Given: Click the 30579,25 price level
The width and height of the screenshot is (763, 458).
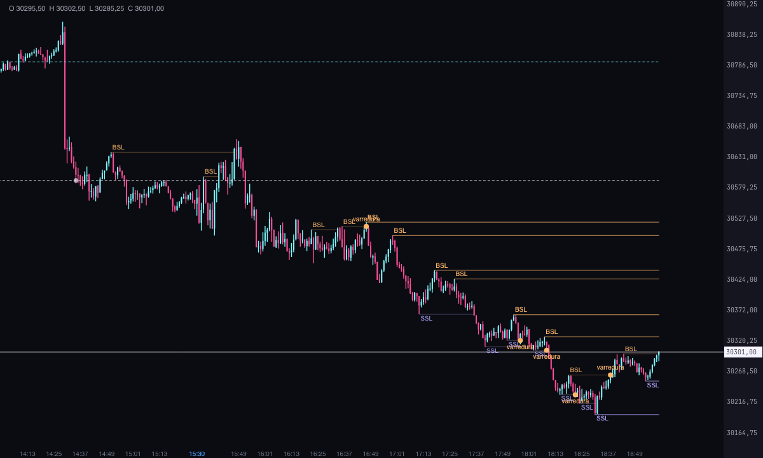Looking at the screenshot, I should 741,187.
